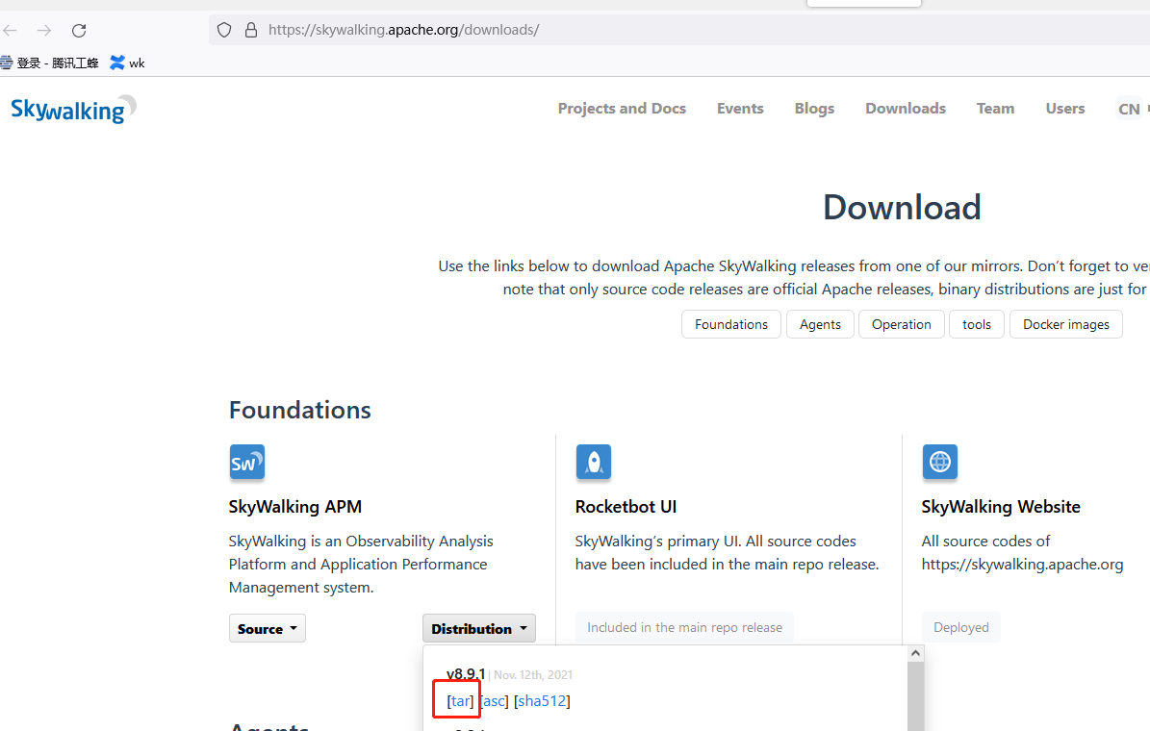Screen dimensions: 1150x731
Task: Select the Rocketbot UI heading
Action: pos(626,507)
